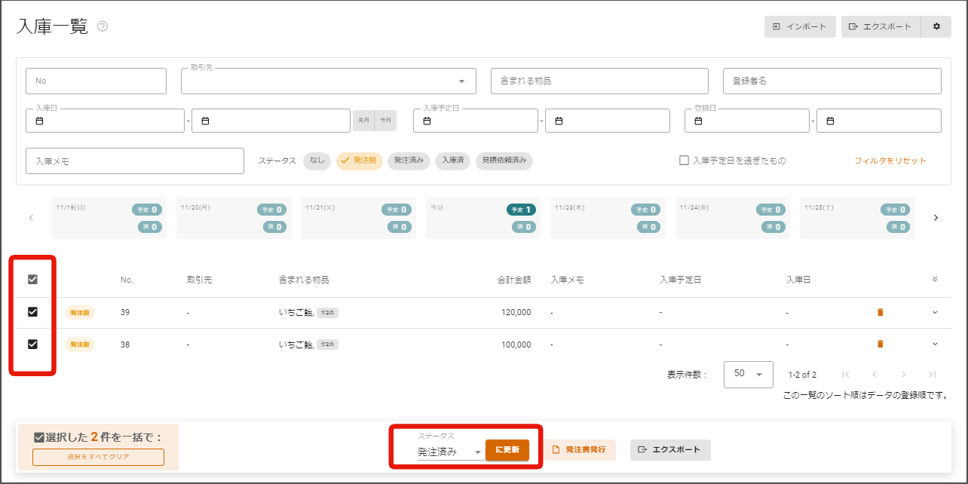Open the ステータス 発注済み bulk dropdown
The height and width of the screenshot is (484, 968).
tap(450, 452)
